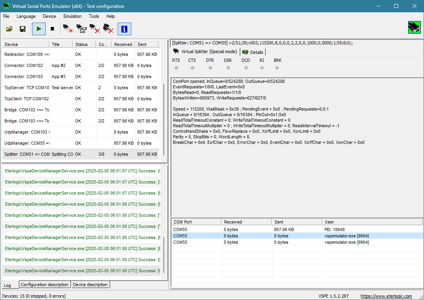The height and width of the screenshot is (300, 424).
Task: Click the BytesWritten=980973 line in the details
Action: pos(220,98)
